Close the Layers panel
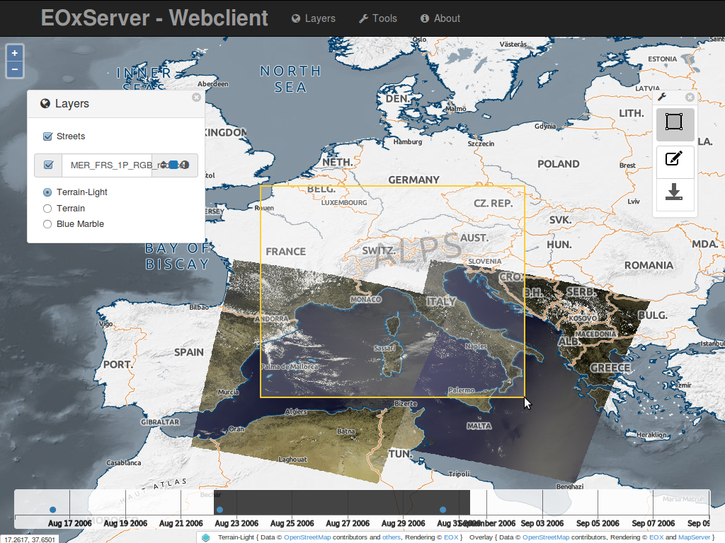This screenshot has width=725, height=543. tap(197, 97)
